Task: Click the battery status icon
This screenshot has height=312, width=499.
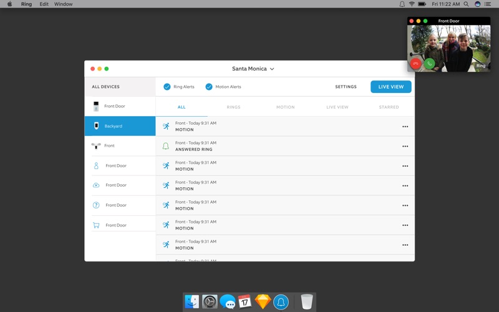Action: [422, 4]
